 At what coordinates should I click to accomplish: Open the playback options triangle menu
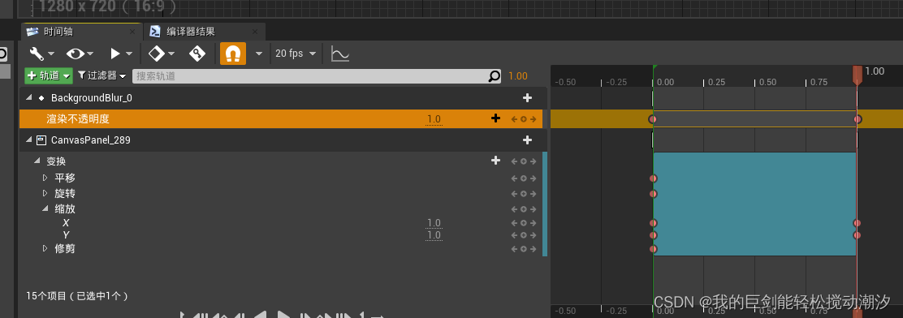click(121, 54)
